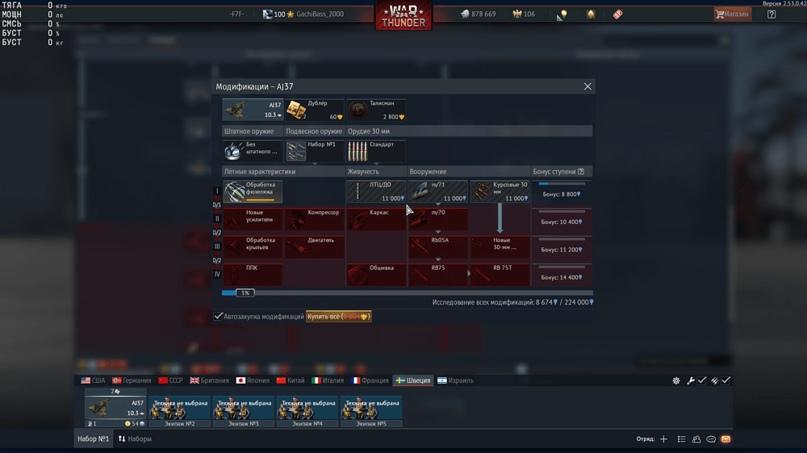Click the Компрессор modification tile
Image resolution: width=807 pixels, height=453 pixels.
coord(314,219)
